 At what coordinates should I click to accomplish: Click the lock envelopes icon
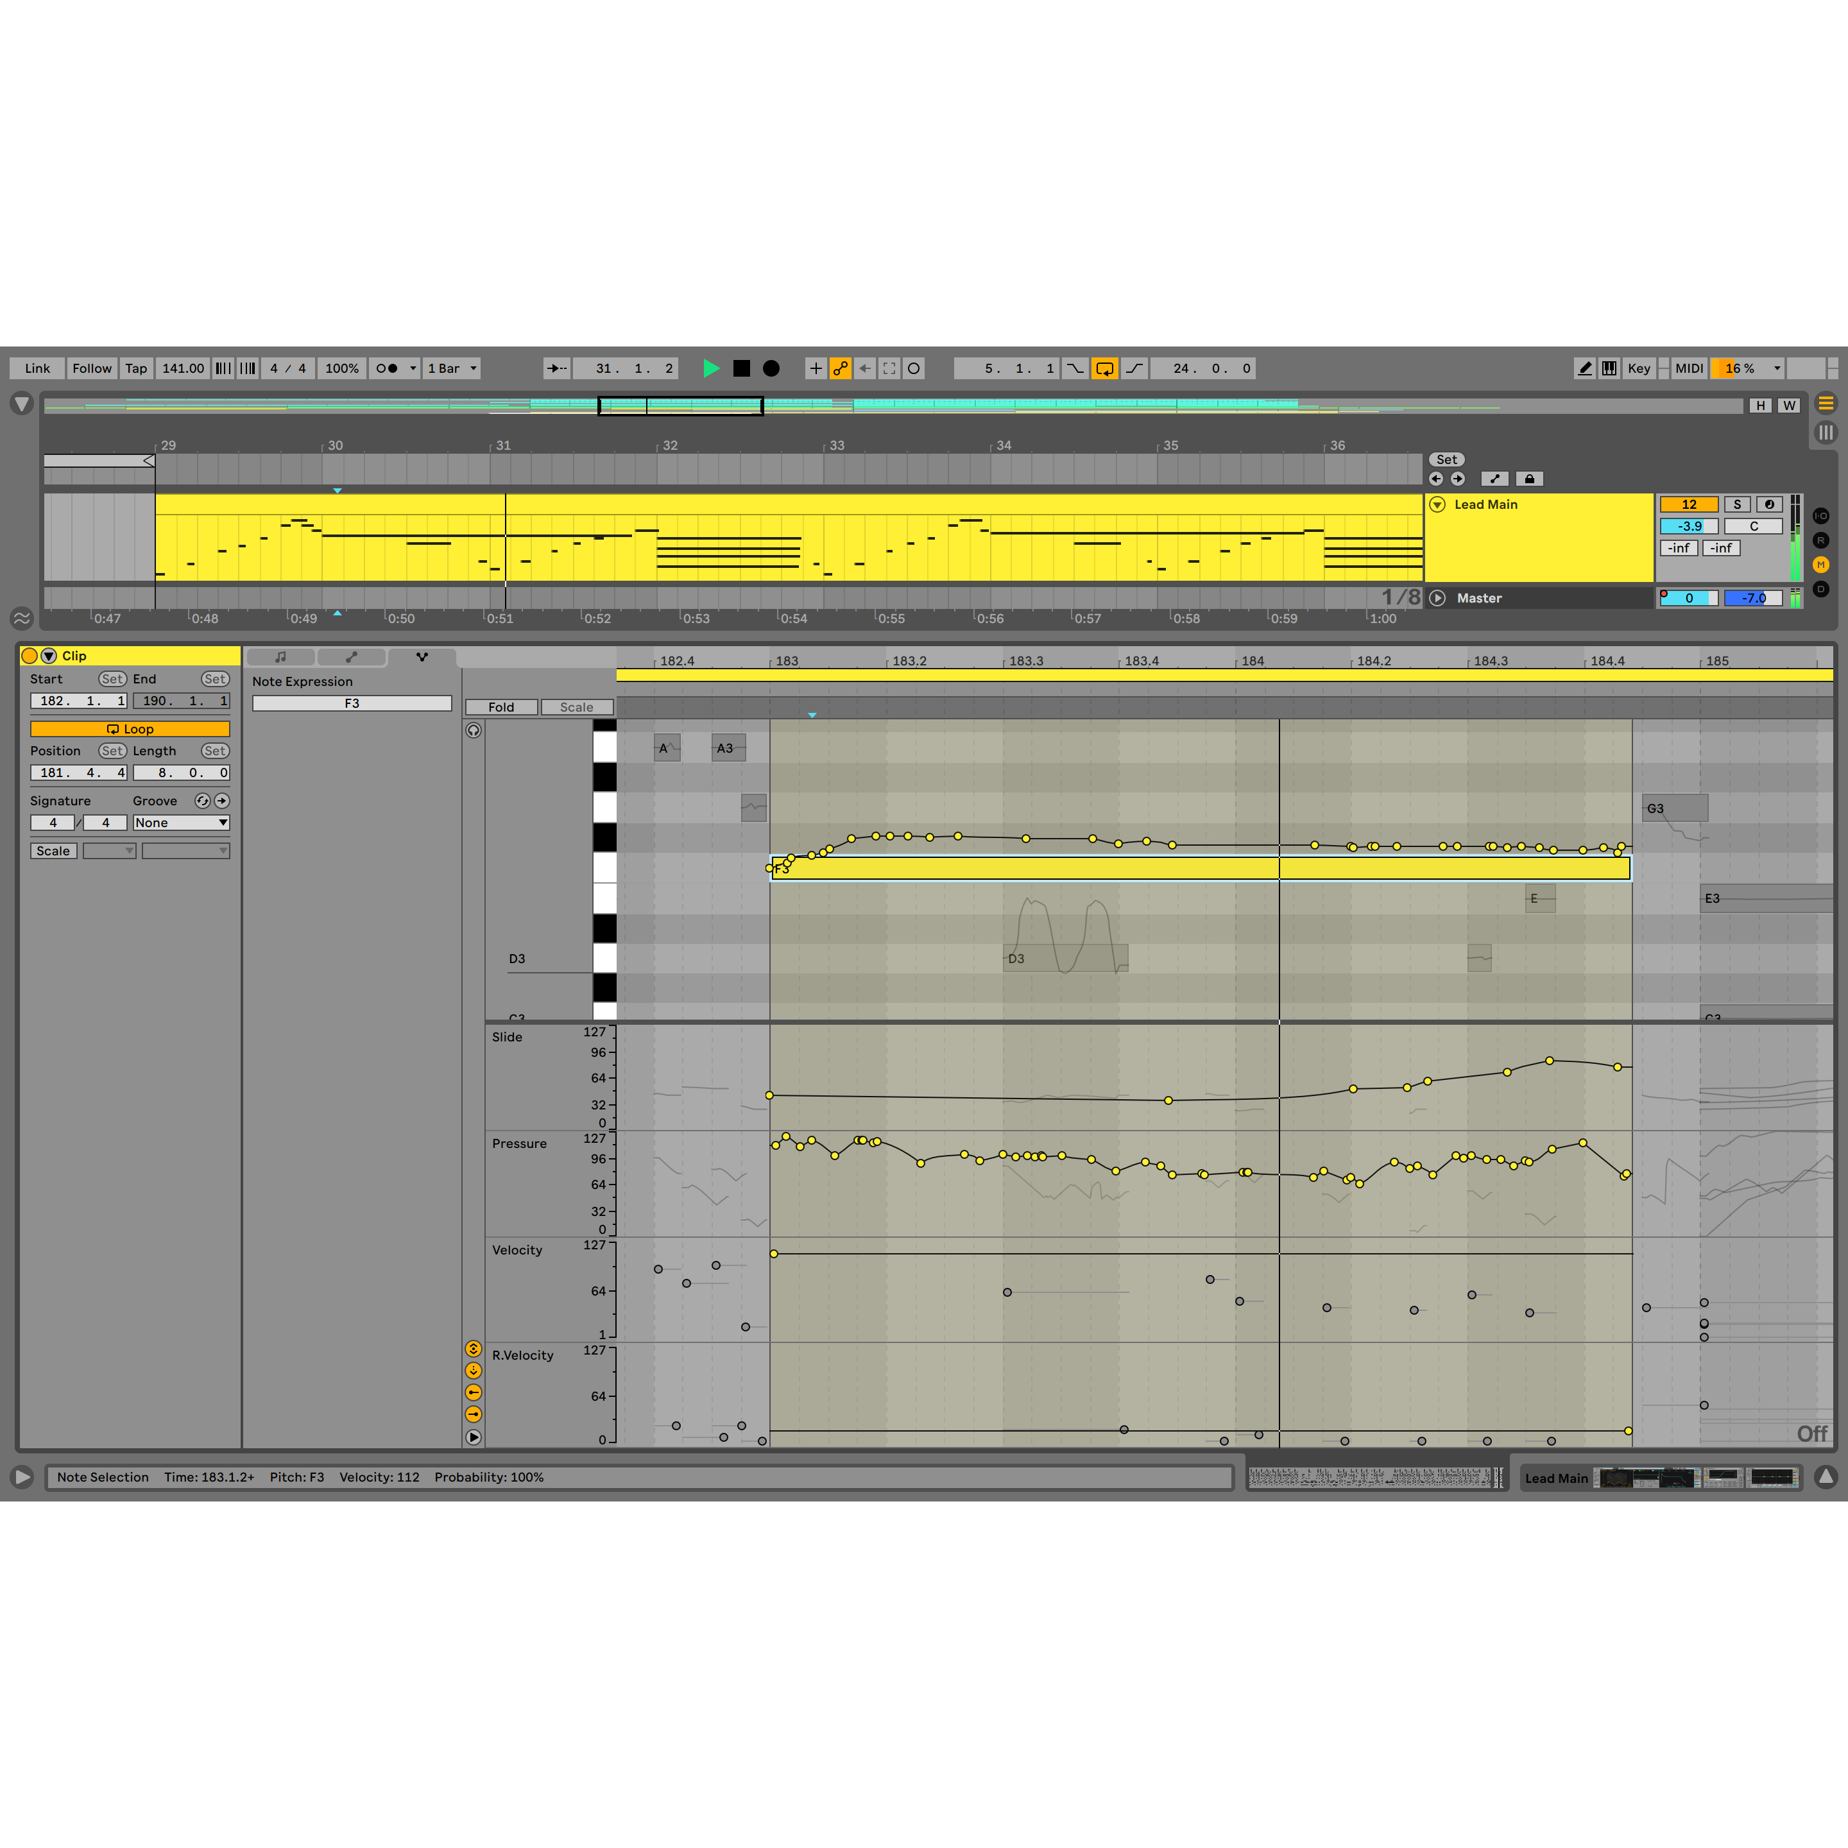[x=1530, y=479]
